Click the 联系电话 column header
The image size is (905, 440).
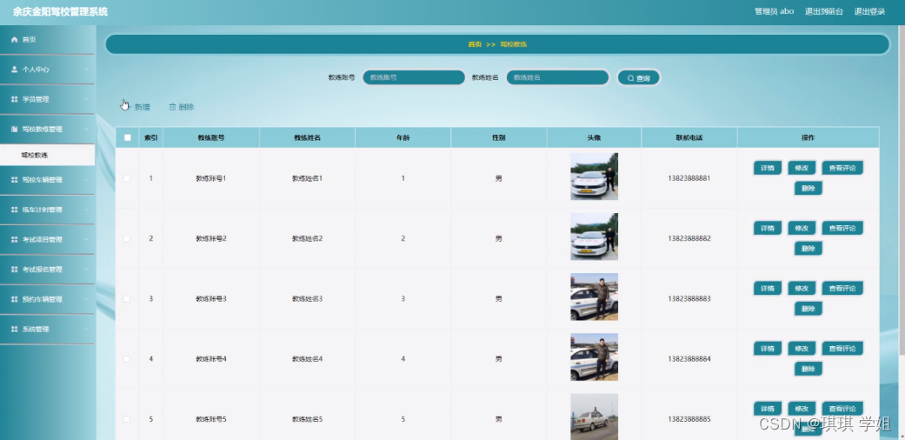point(689,138)
